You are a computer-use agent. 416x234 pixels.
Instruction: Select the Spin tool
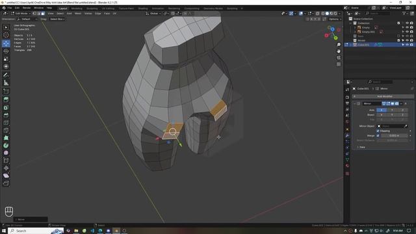[x=6, y=146]
